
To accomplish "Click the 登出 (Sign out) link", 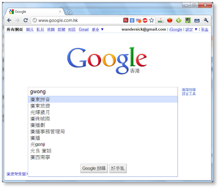I will pos(205,29).
